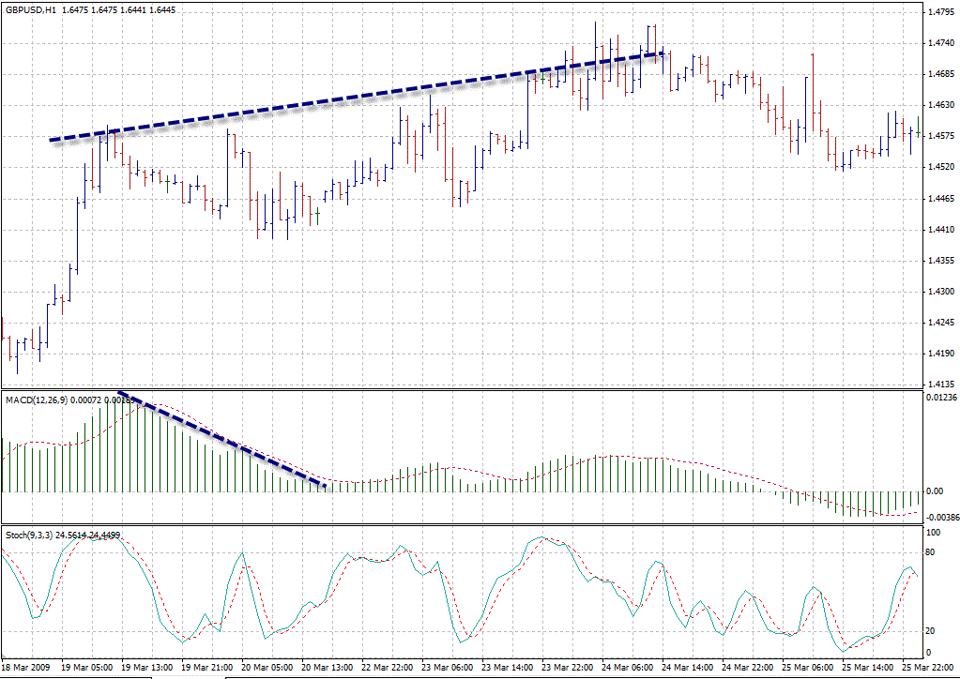960x679 pixels.
Task: Click the GBPUSD,H1 chart title
Action: tap(31, 10)
